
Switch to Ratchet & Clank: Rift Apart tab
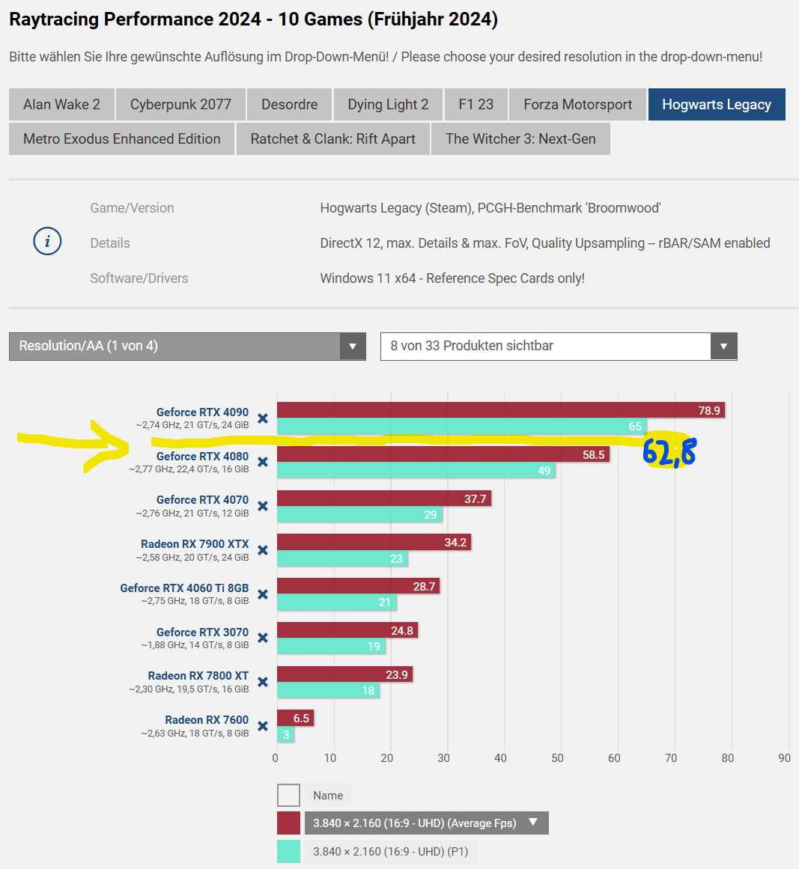332,138
